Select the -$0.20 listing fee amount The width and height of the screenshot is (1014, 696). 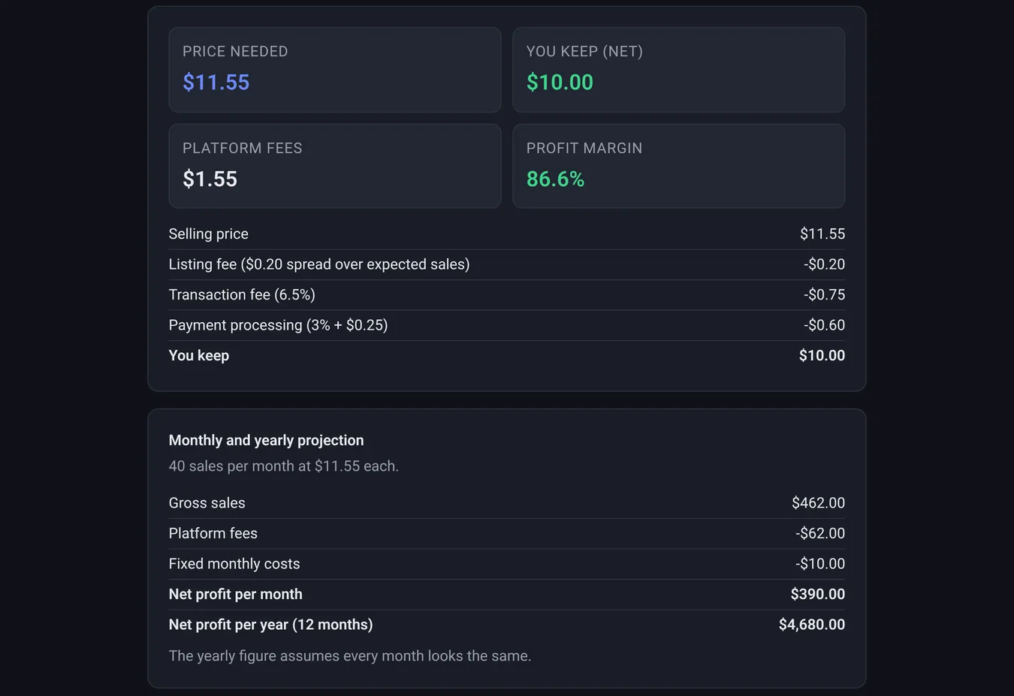tap(824, 264)
